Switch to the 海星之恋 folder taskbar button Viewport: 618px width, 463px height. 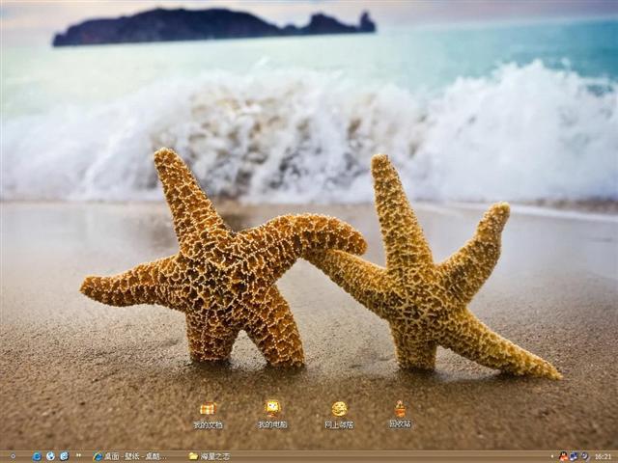pyautogui.click(x=210, y=456)
